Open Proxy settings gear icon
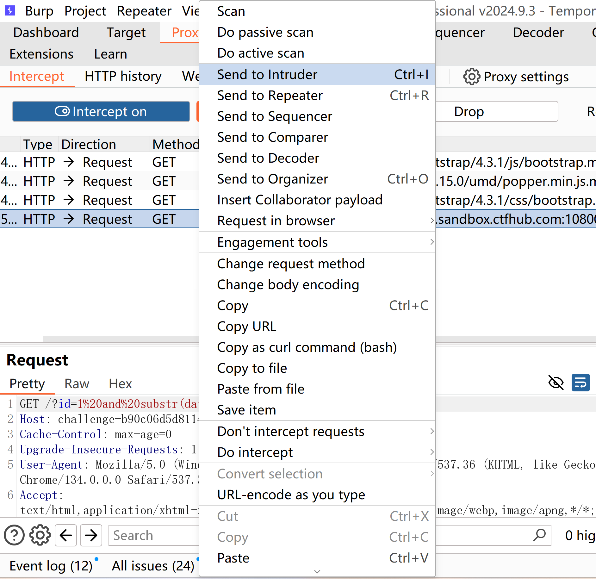The height and width of the screenshot is (579, 596). (x=471, y=77)
